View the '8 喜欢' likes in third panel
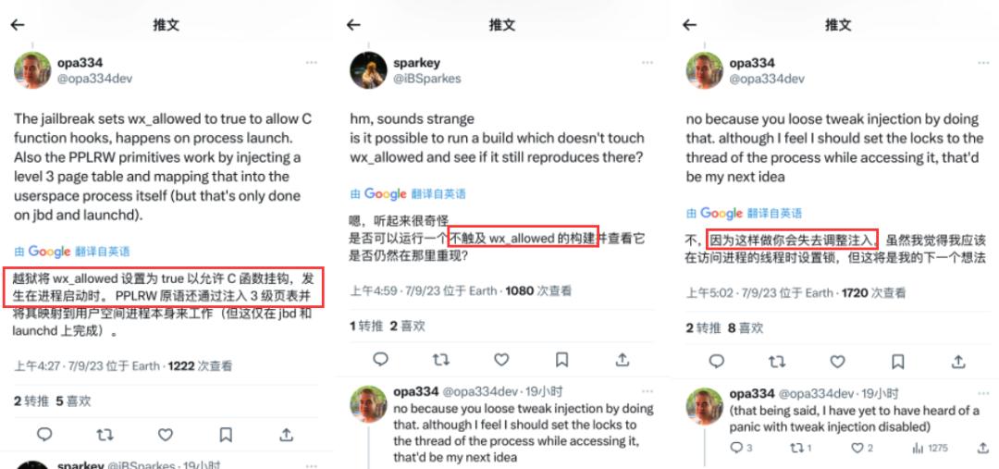The image size is (999, 469). click(746, 327)
